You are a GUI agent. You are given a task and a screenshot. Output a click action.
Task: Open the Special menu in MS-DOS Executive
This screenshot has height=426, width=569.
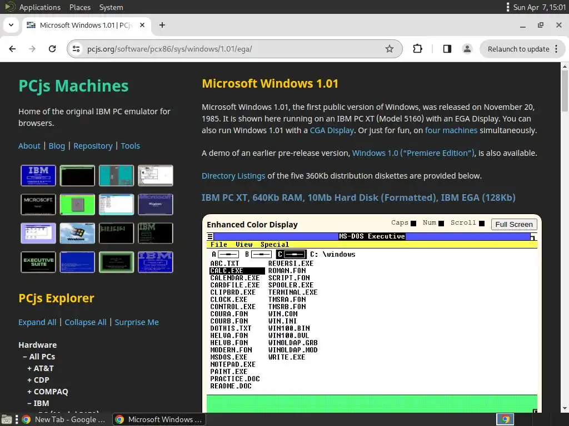274,245
